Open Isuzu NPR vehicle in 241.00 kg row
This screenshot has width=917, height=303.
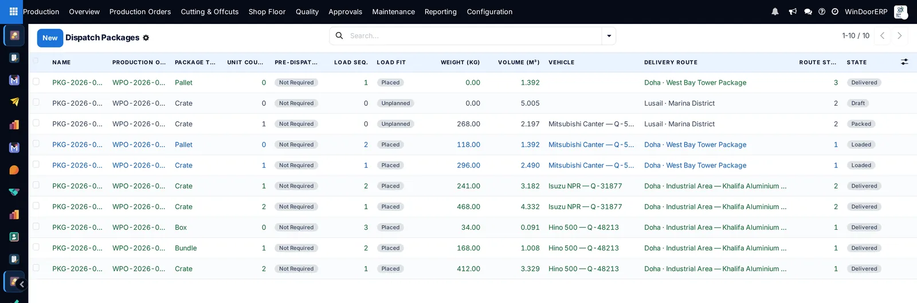(585, 186)
